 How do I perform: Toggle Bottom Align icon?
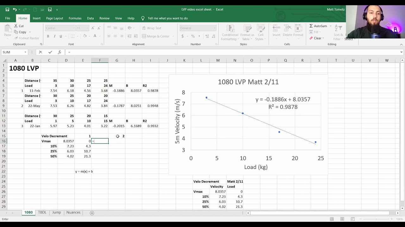121,28
